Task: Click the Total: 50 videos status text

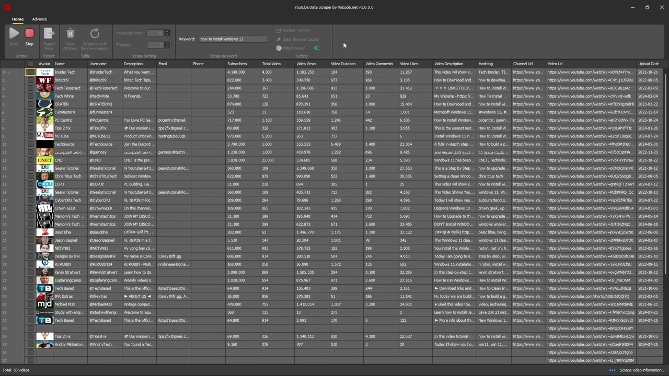Action: tap(16, 370)
